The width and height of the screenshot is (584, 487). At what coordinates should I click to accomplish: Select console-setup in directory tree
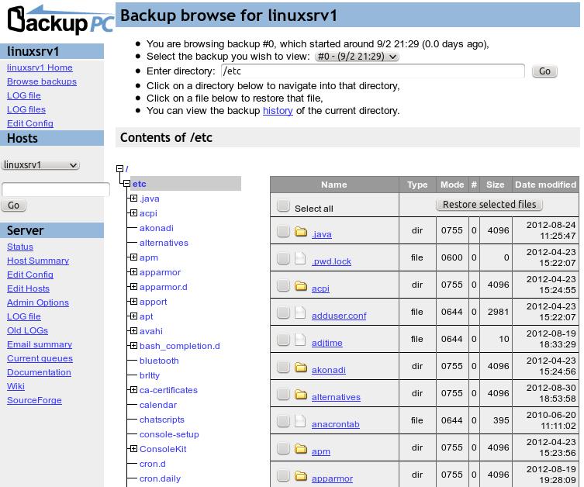[169, 434]
